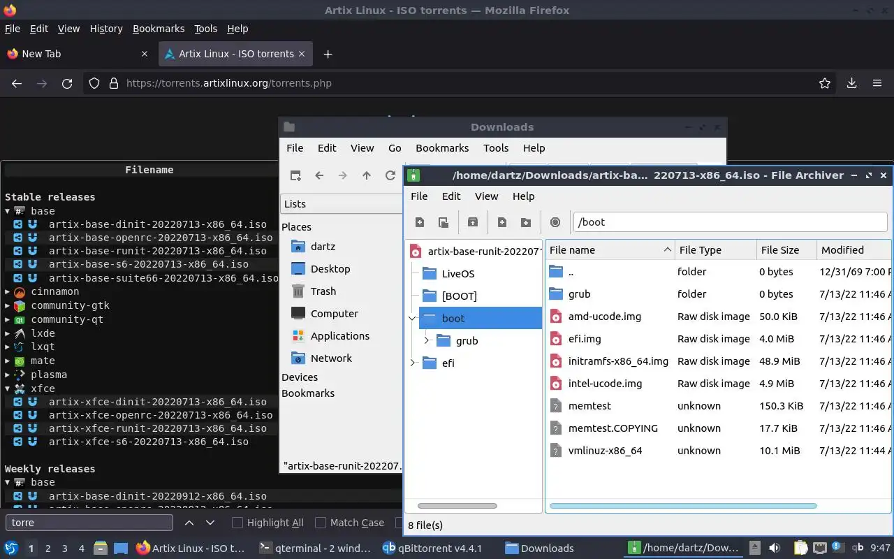This screenshot has width=894, height=559.
Task: Collapse the base stable releases tree
Action: pos(8,211)
